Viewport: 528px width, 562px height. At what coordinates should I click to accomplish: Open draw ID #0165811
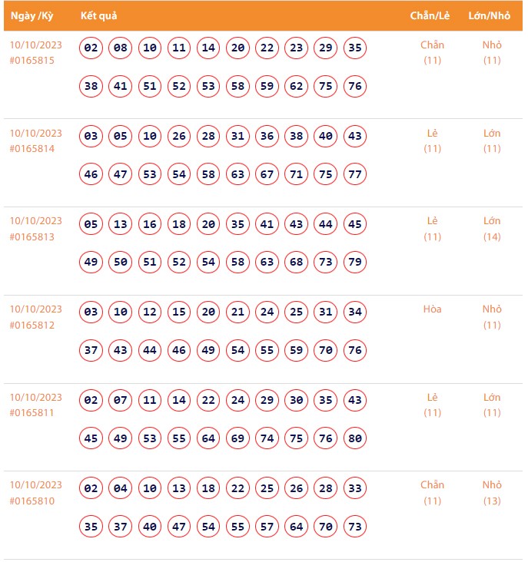(32, 413)
